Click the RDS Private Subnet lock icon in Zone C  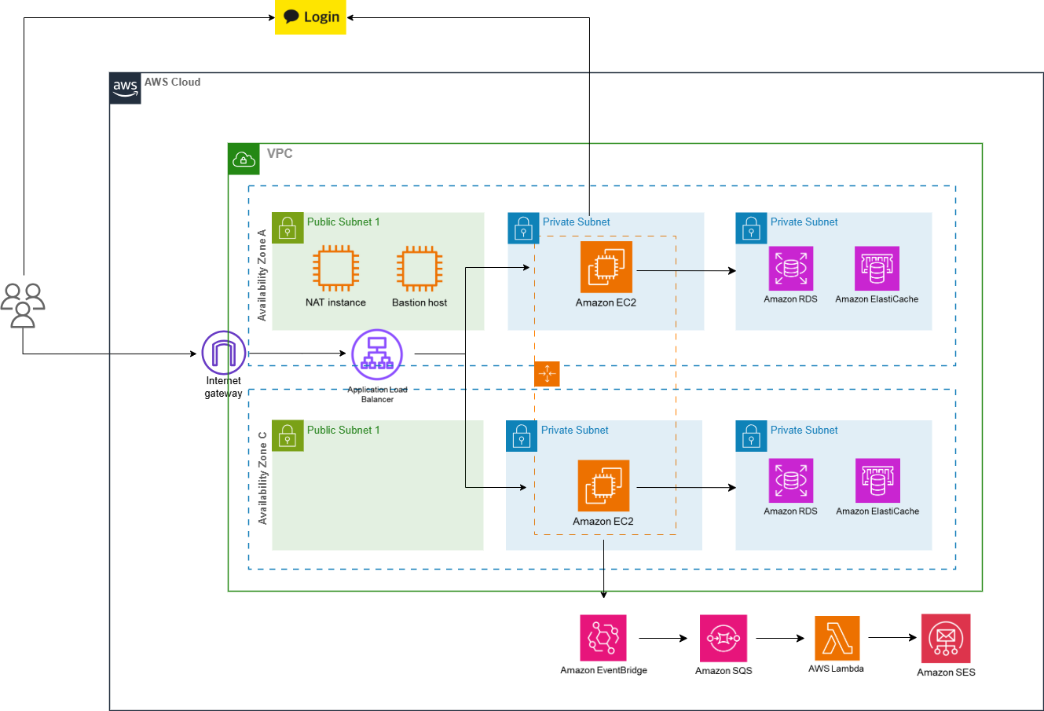751,436
